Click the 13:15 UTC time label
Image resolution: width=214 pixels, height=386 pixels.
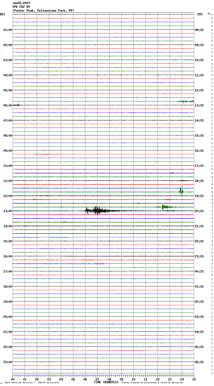[199, 105]
